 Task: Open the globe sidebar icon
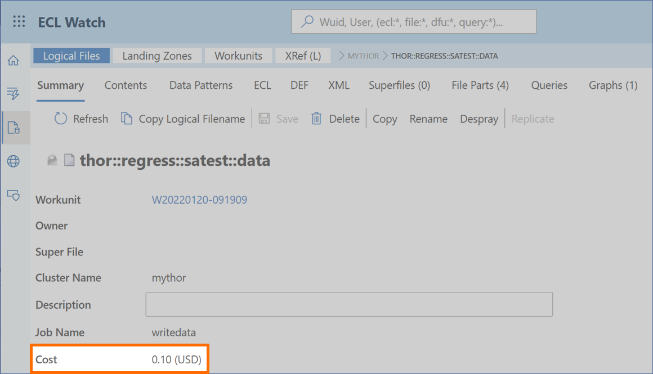(14, 161)
